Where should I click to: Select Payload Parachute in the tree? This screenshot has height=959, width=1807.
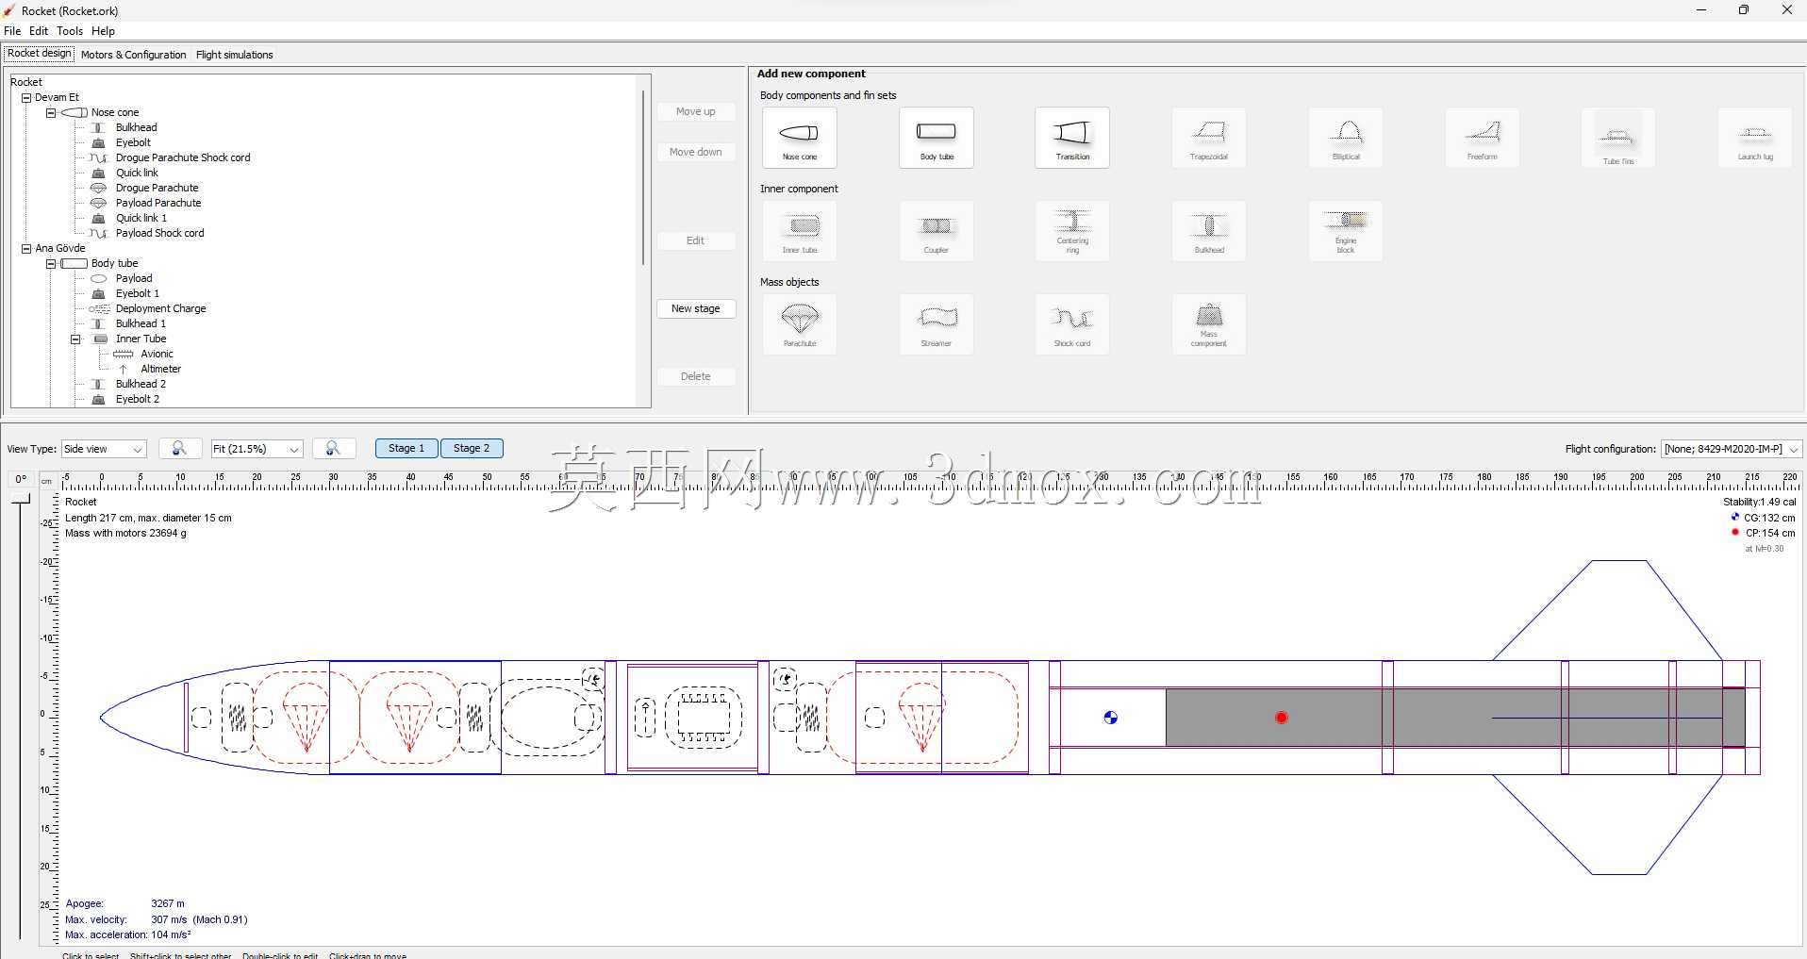158,203
